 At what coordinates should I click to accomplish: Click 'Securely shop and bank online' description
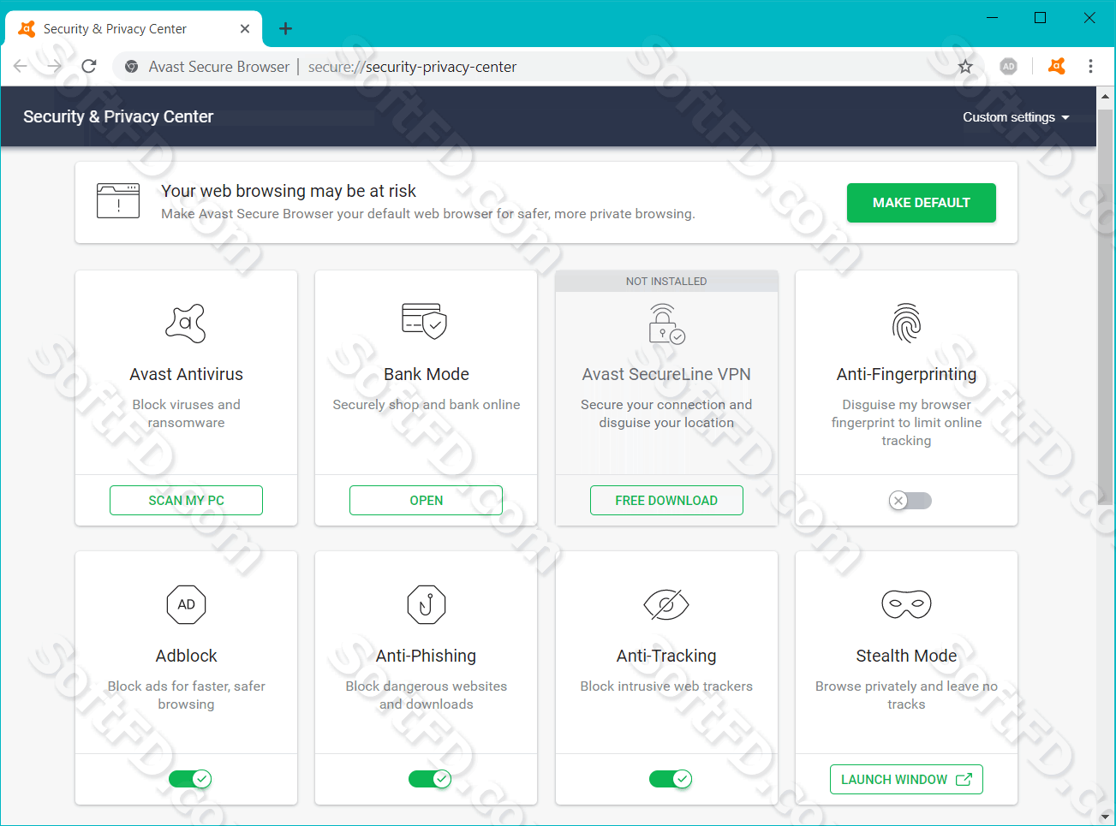(426, 405)
